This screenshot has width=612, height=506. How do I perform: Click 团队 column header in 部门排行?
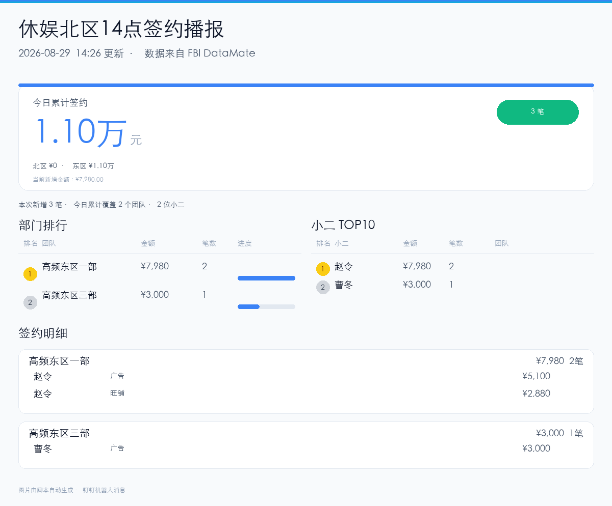point(49,243)
